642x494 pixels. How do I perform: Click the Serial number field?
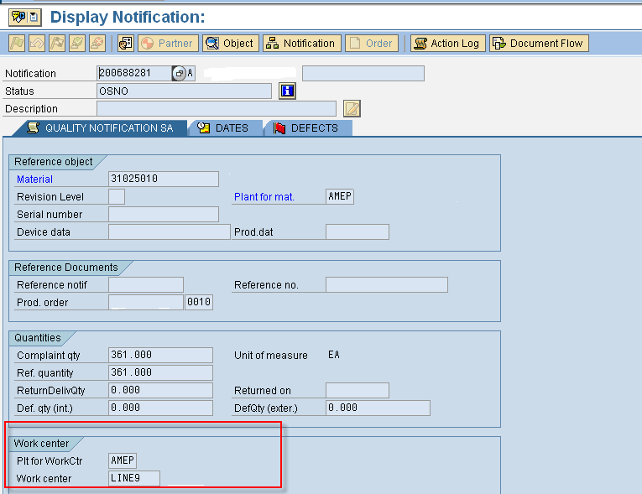click(164, 214)
